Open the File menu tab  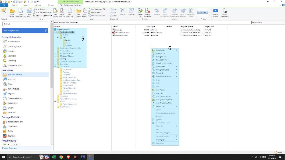click(4, 5)
